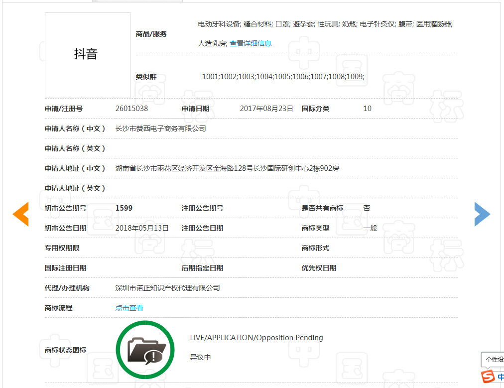Click the 申请/注册号 label

[x=64, y=109]
